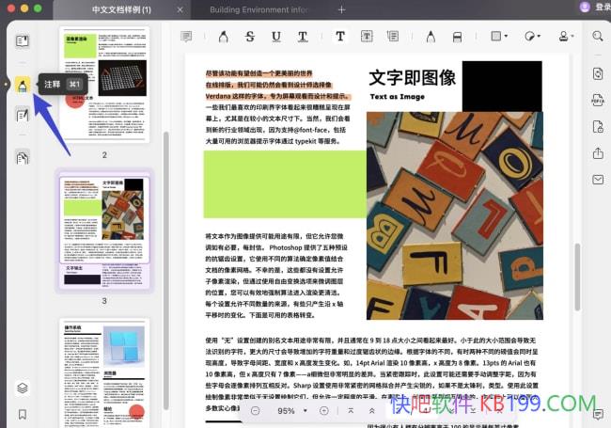This screenshot has height=428, width=611.
Task: Open the search magnifier icon
Action: click(597, 37)
